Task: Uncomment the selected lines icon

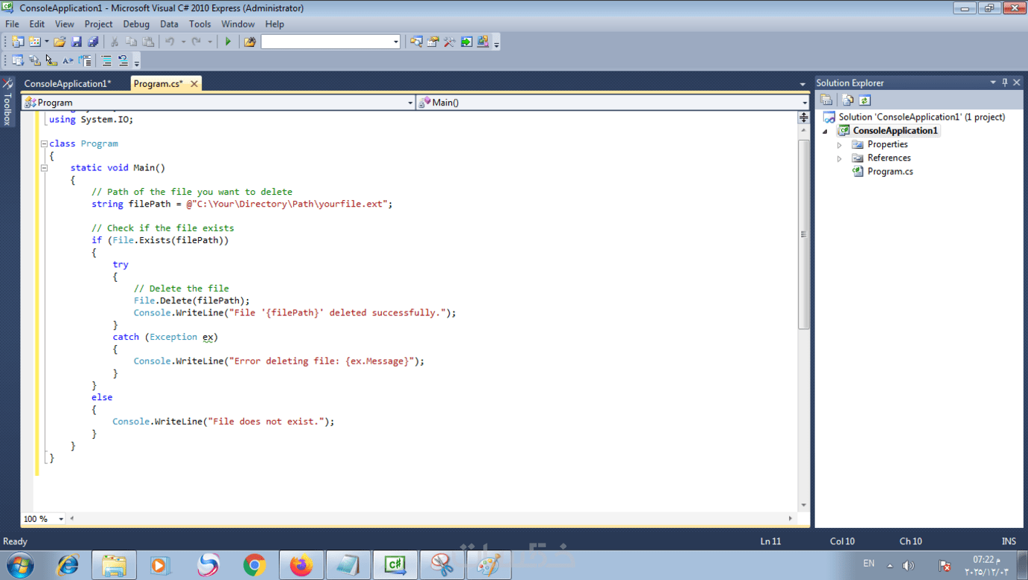Action: pyautogui.click(x=123, y=61)
